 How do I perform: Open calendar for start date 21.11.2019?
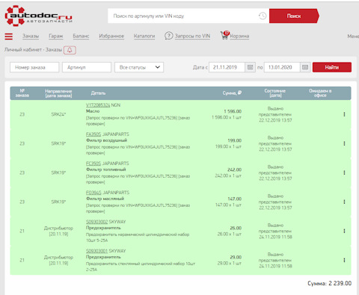[x=250, y=67]
